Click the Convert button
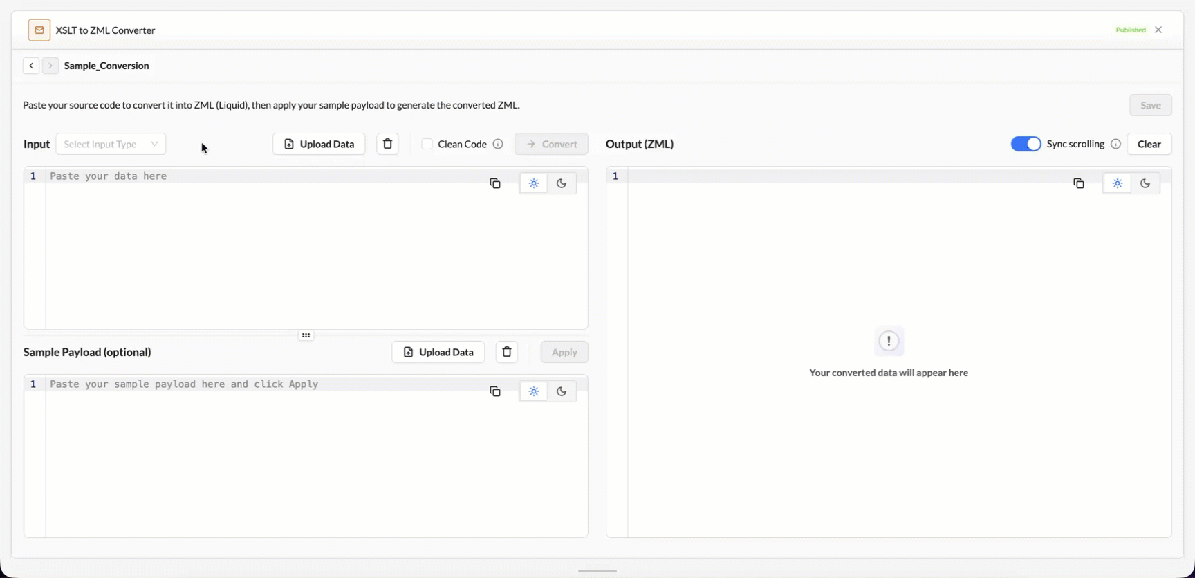This screenshot has height=578, width=1195. pyautogui.click(x=551, y=144)
